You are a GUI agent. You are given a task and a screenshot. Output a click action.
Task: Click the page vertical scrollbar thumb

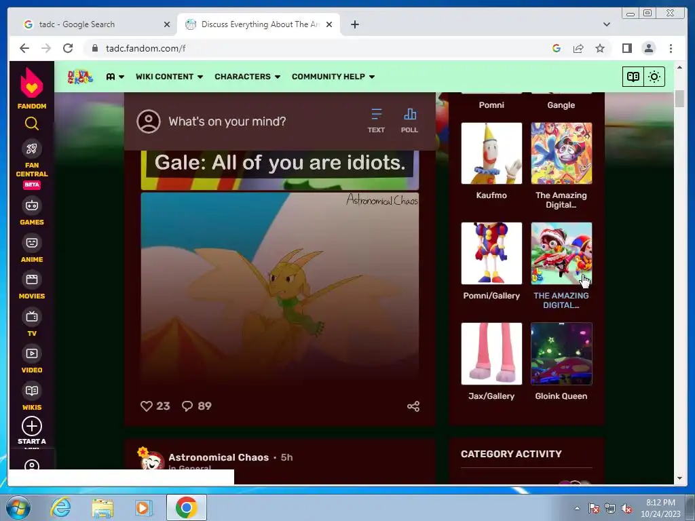click(679, 98)
